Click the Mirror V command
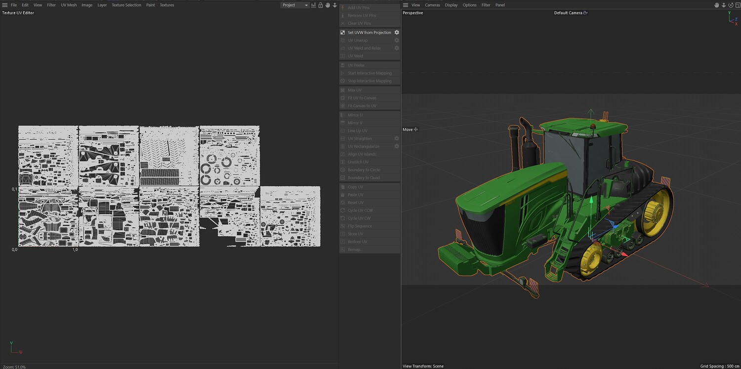The width and height of the screenshot is (741, 369). point(370,123)
